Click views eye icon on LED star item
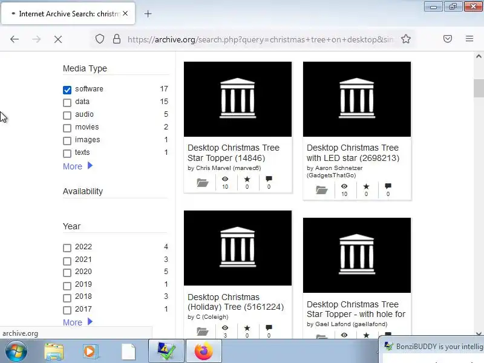 pyautogui.click(x=344, y=186)
